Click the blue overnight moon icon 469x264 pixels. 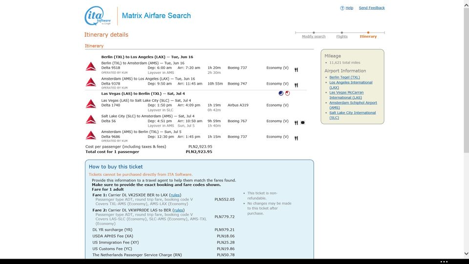281,93
